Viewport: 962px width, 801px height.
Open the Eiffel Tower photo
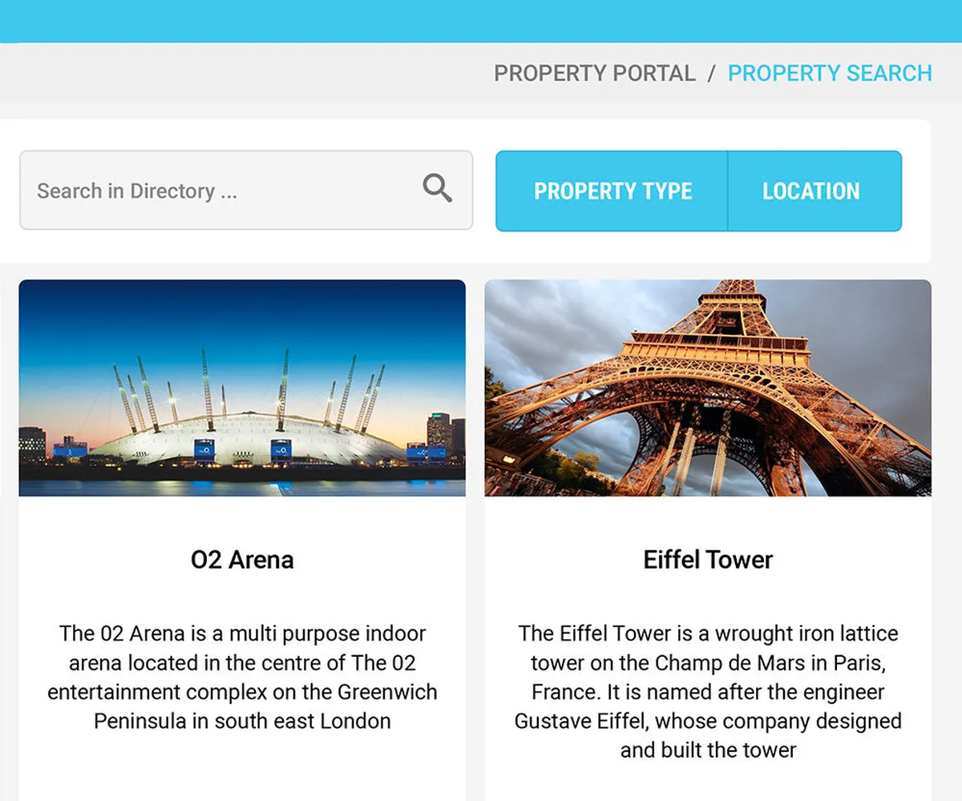pos(708,388)
